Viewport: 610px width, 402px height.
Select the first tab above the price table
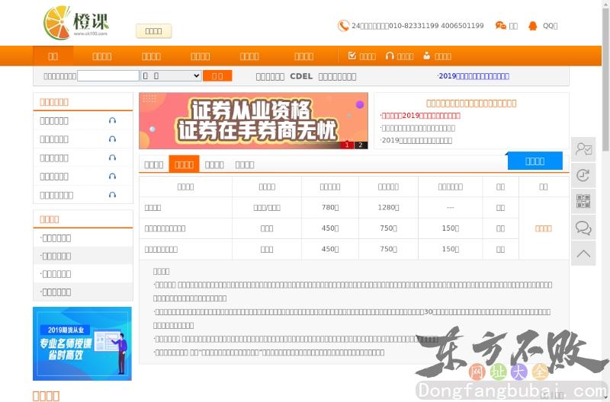coord(154,164)
